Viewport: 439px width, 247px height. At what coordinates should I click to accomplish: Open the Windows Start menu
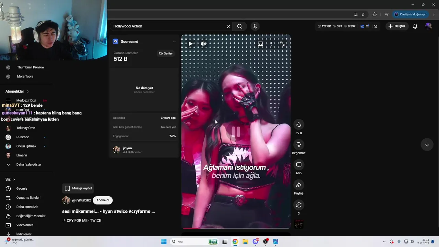click(164, 242)
